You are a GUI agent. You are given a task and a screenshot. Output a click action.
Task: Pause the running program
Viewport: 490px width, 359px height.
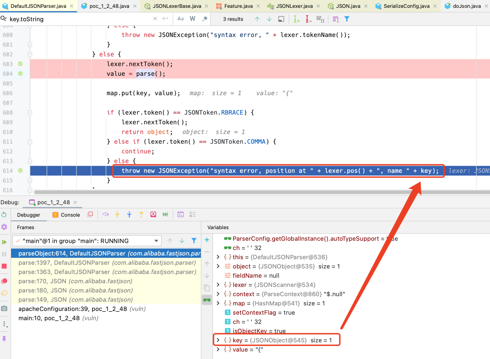pos(4,254)
